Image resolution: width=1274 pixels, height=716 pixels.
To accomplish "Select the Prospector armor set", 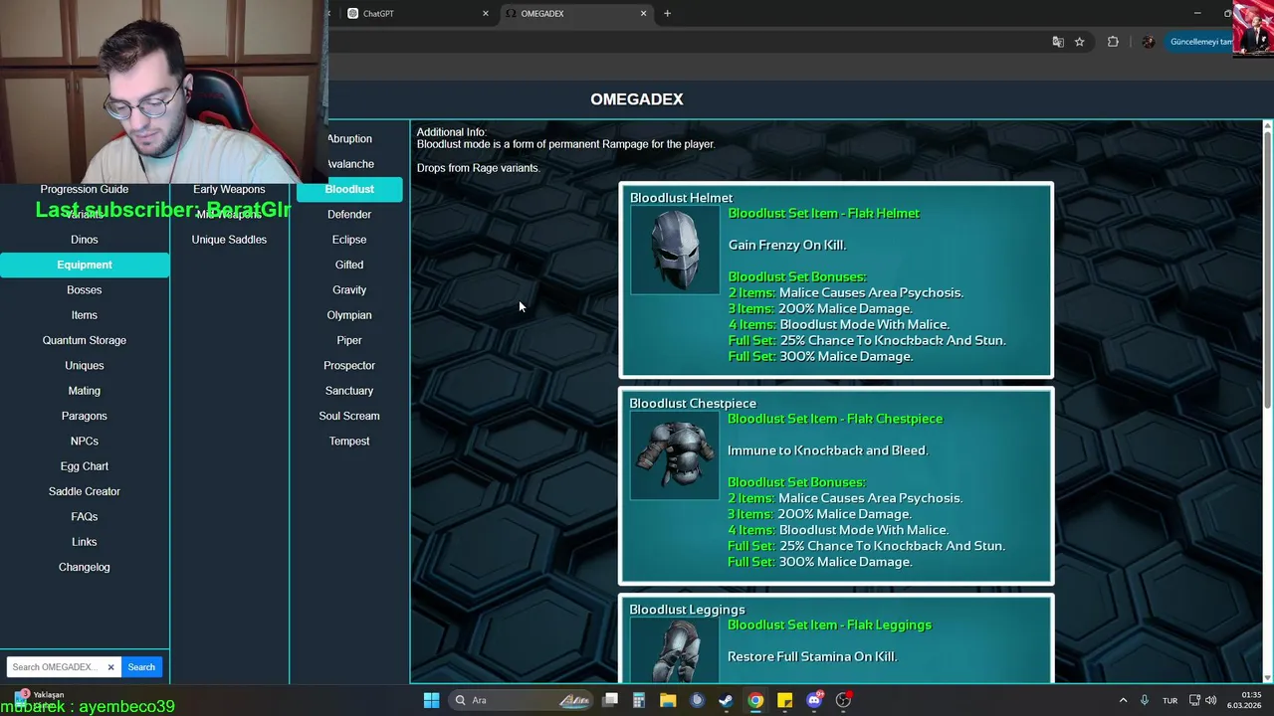I will point(349,366).
